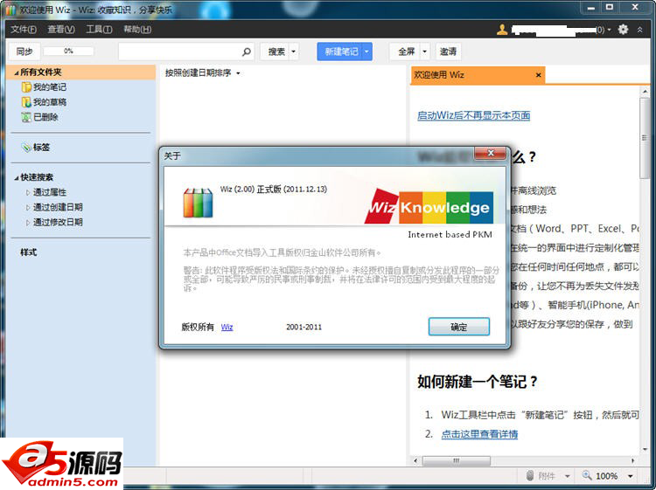The height and width of the screenshot is (490, 656).
Task: Open the 100% zoom dropdown arrow
Action: [x=630, y=476]
